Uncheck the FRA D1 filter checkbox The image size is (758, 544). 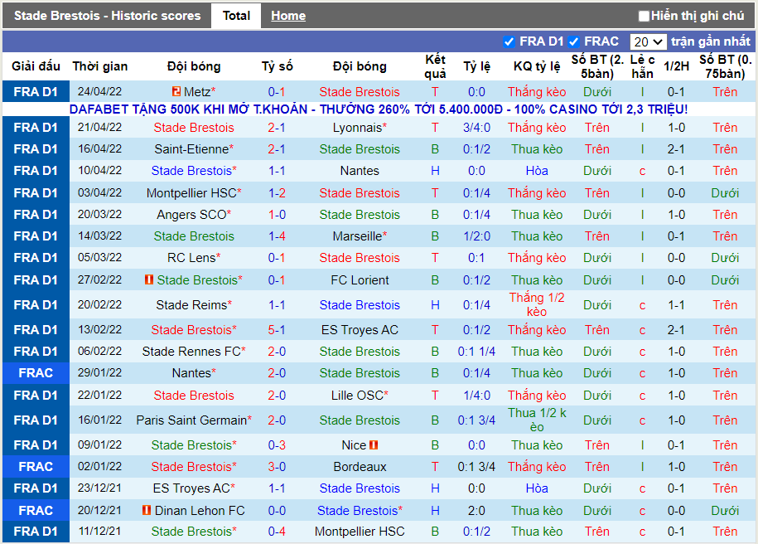click(x=509, y=41)
